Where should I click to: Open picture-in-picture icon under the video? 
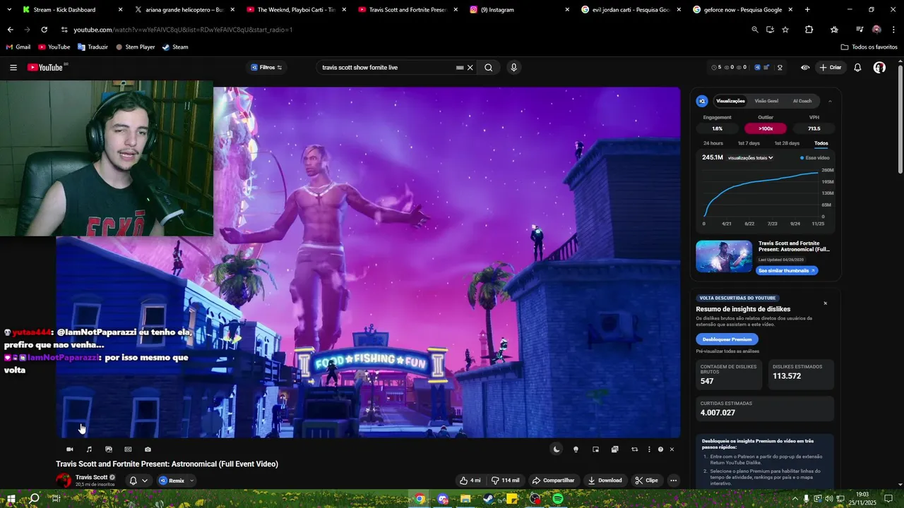pos(595,449)
